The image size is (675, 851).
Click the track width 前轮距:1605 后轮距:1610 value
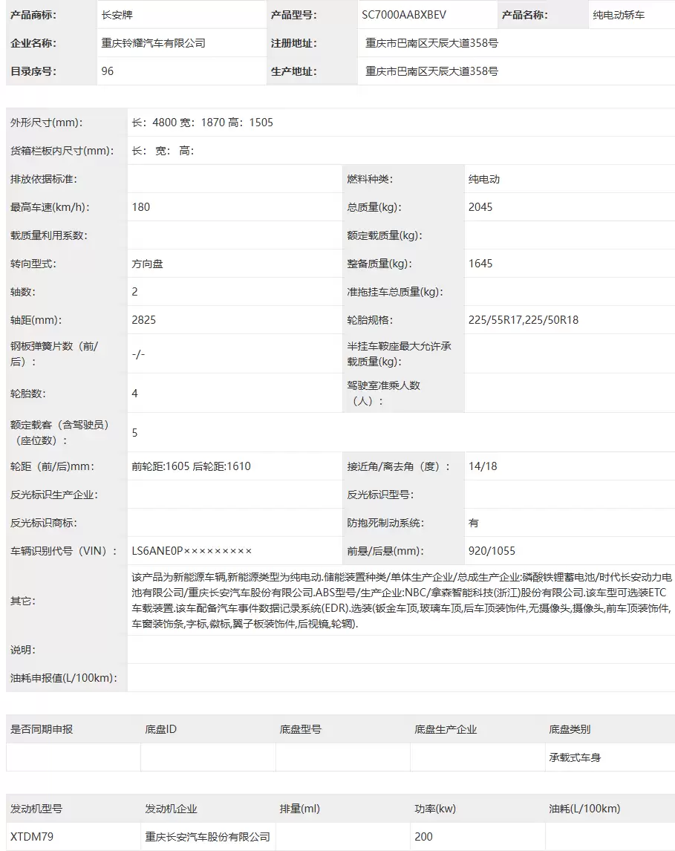(191, 466)
